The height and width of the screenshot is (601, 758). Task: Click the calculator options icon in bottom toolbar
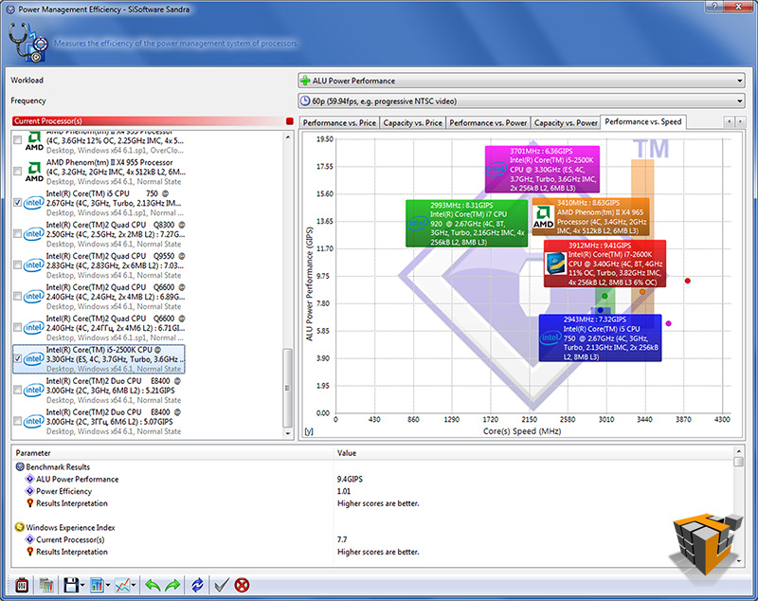pos(21,586)
